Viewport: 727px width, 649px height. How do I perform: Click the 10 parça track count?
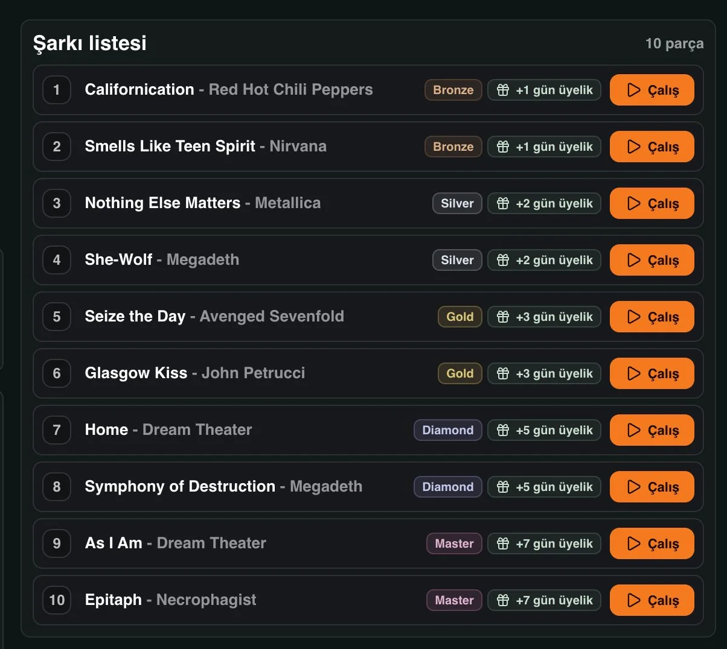coord(674,43)
